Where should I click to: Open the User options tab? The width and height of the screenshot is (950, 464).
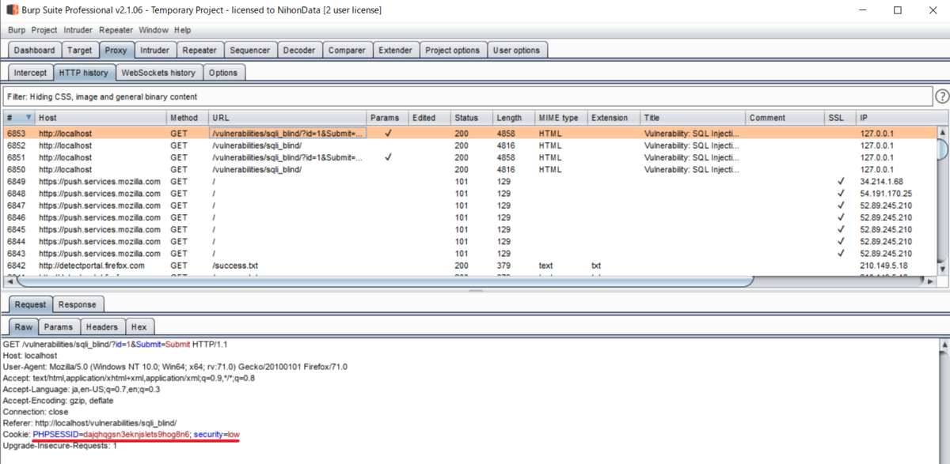[517, 50]
